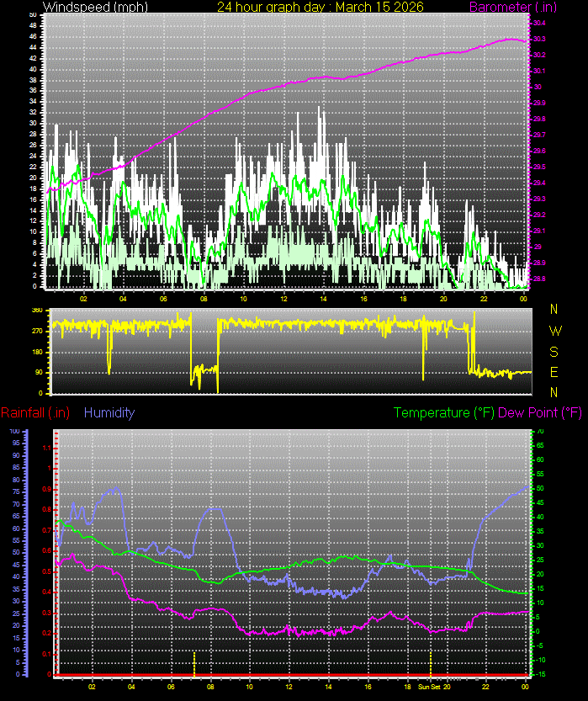Click the "Temperature (°F)" legend label
588x701 pixels.
pos(443,412)
